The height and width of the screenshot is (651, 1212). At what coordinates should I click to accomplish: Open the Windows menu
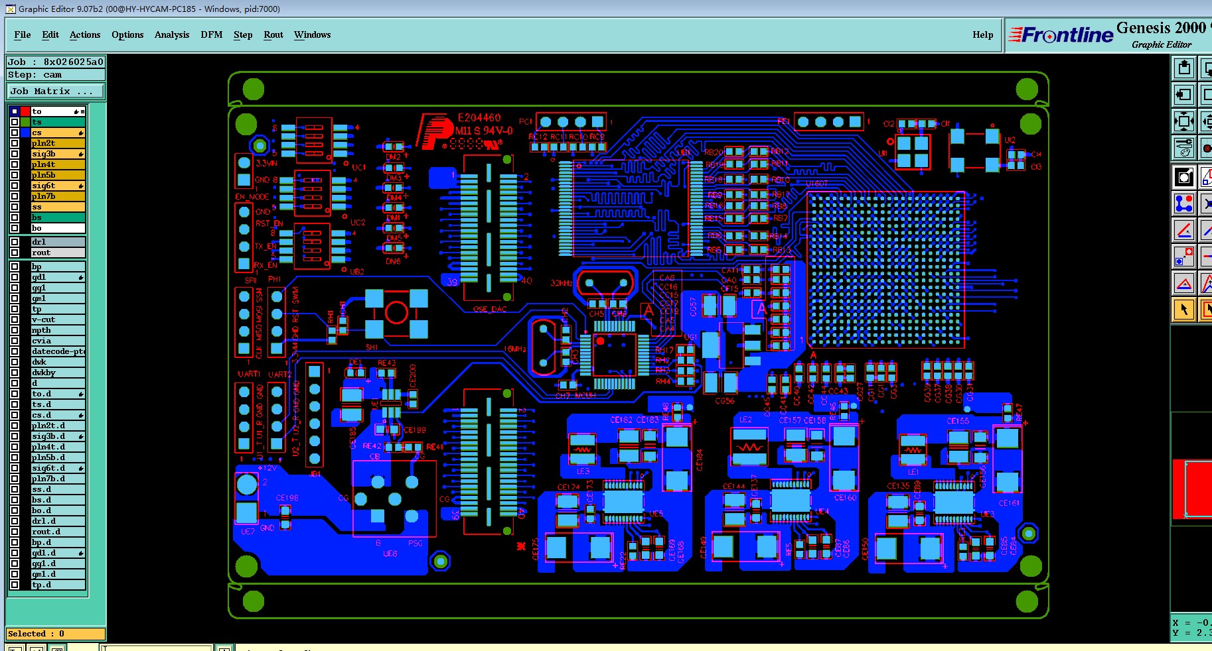pos(312,34)
